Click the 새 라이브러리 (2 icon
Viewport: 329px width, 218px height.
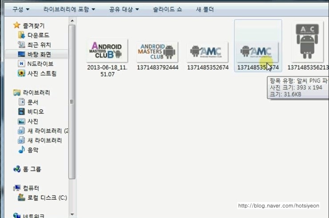(21, 131)
